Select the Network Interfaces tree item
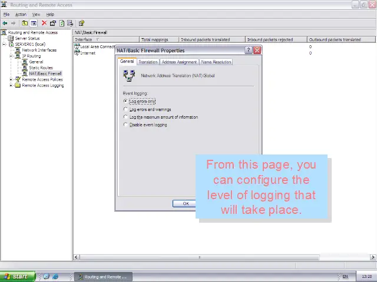 [x=39, y=50]
